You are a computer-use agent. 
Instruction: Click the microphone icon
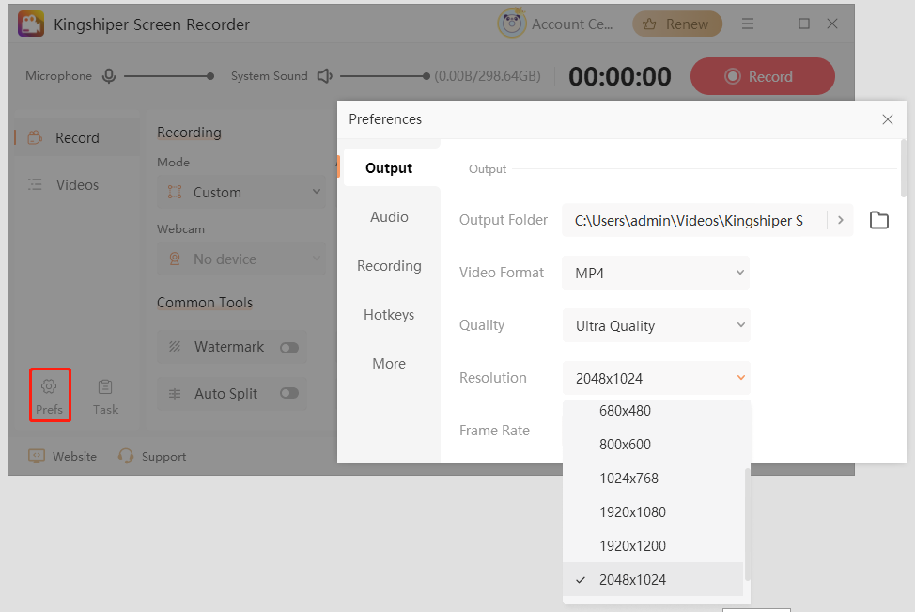coord(109,76)
